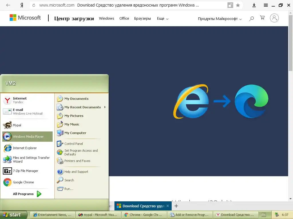293x219 pixels.
Task: Go to 'Центр загрузки' home link
Action: tap(74, 19)
